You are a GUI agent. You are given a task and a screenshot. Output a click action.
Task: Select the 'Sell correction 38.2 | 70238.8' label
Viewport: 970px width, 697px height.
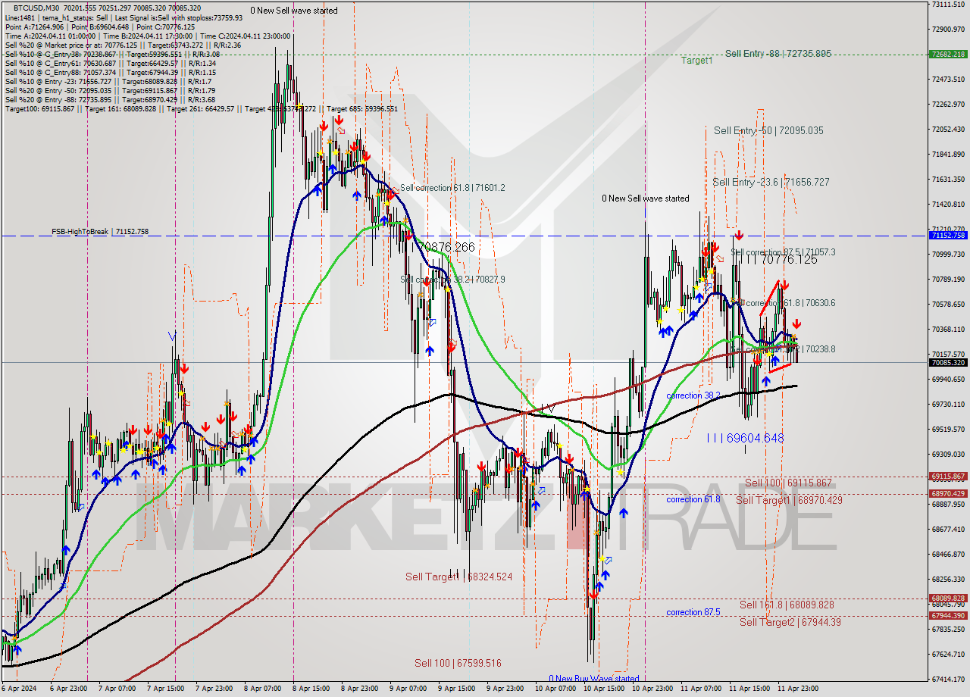tap(783, 349)
